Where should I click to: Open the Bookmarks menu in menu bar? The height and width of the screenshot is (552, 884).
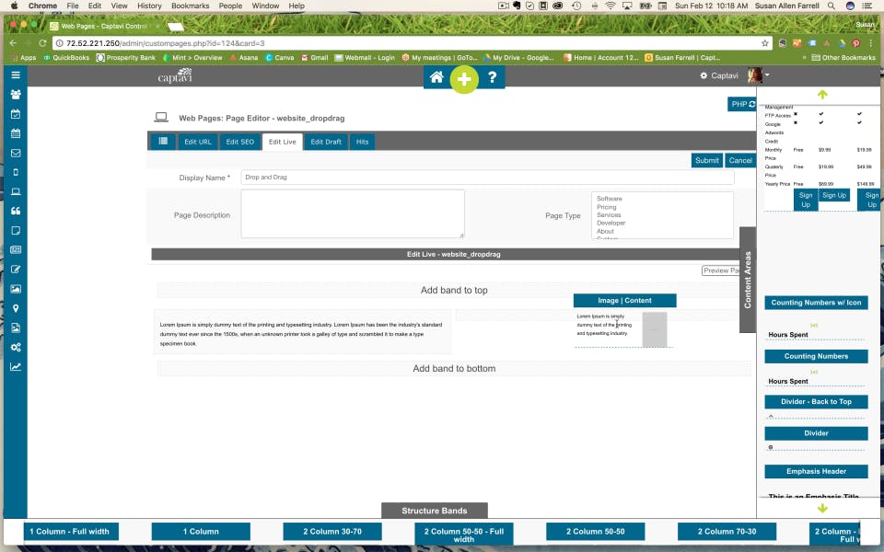pos(190,6)
